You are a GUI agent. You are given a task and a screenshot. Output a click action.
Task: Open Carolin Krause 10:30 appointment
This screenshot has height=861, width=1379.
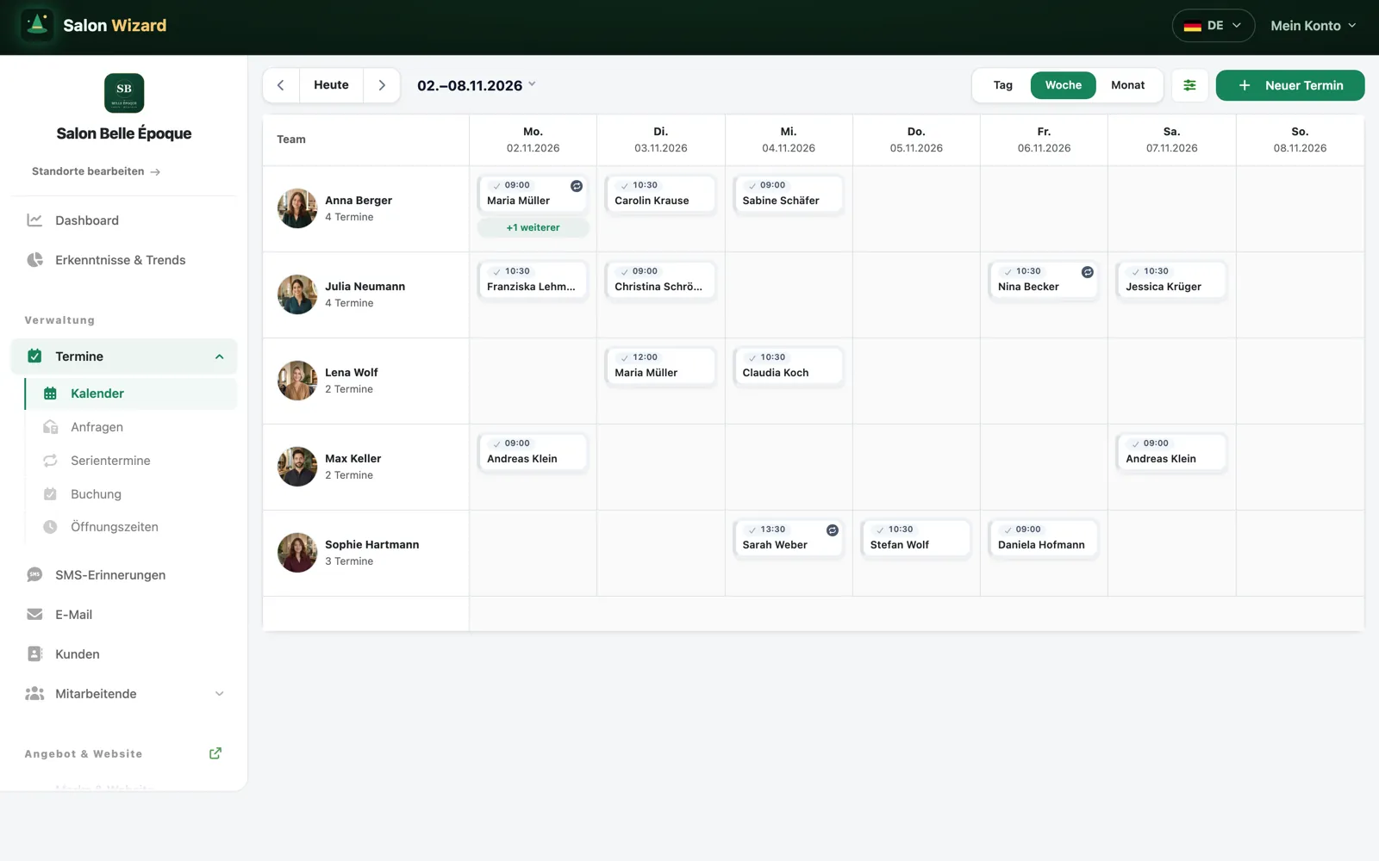click(x=661, y=194)
